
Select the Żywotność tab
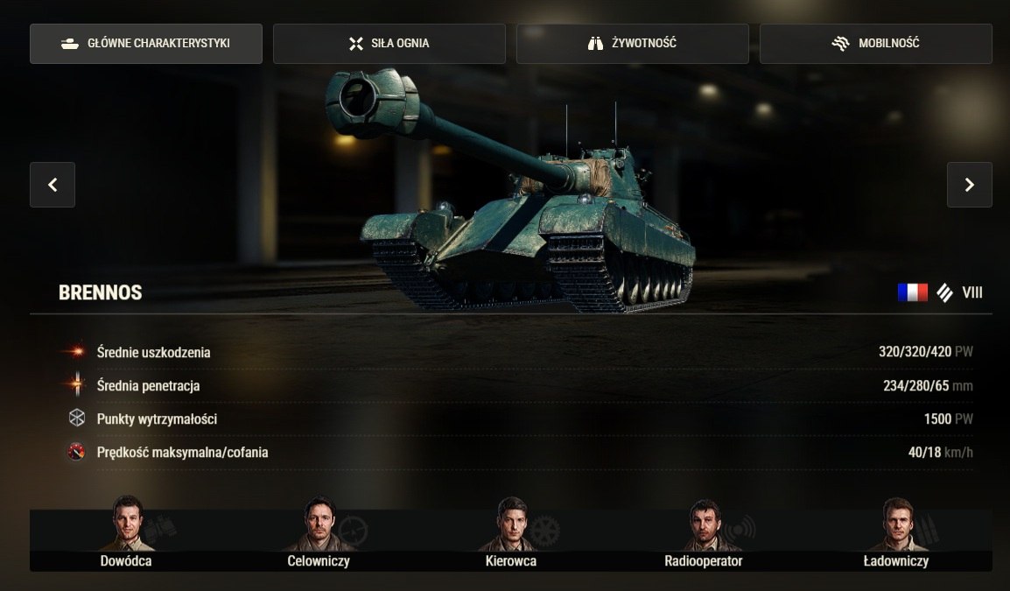[x=633, y=44]
